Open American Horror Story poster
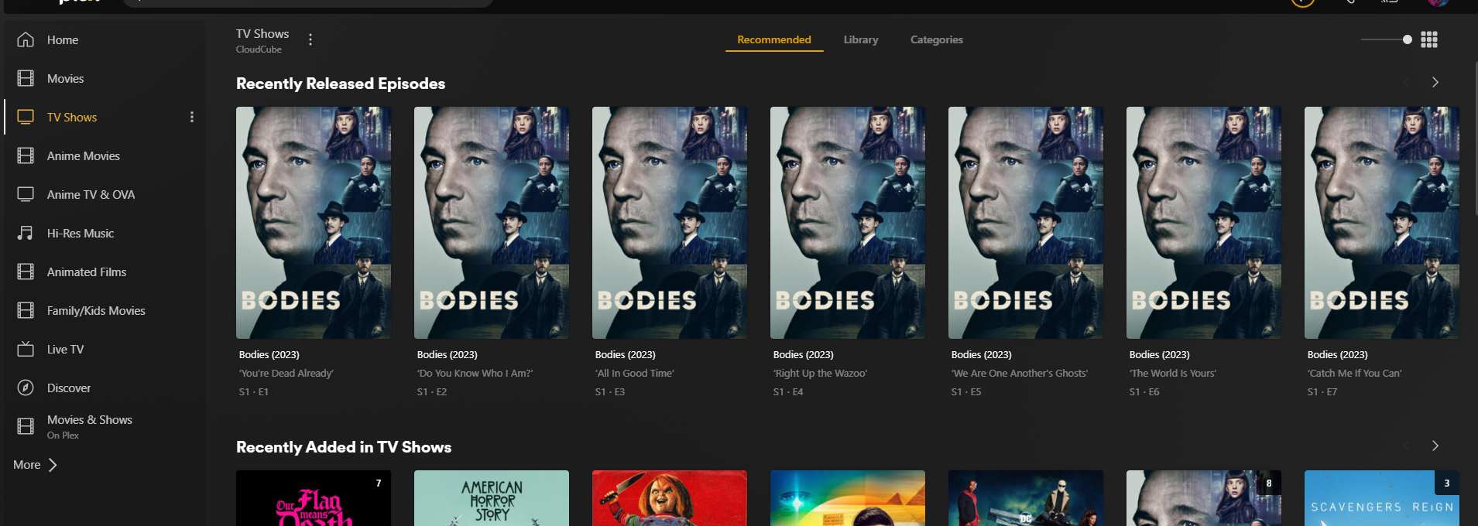This screenshot has height=526, width=1478. (492, 498)
